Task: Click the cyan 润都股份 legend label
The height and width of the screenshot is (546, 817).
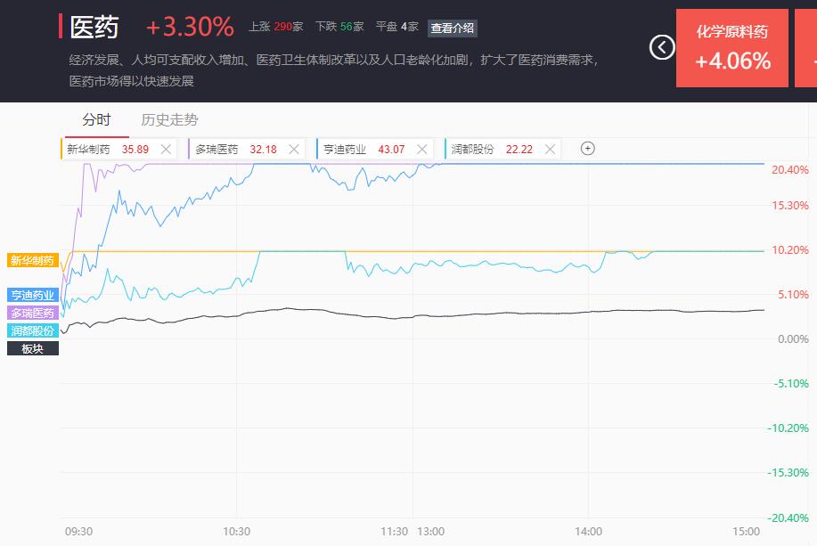Action: coord(33,330)
